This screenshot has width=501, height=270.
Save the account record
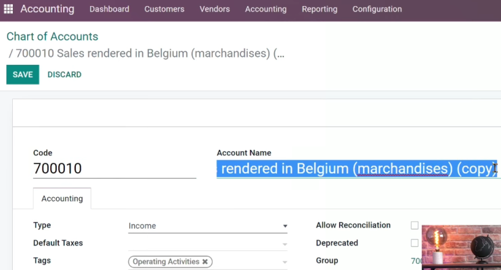(23, 74)
